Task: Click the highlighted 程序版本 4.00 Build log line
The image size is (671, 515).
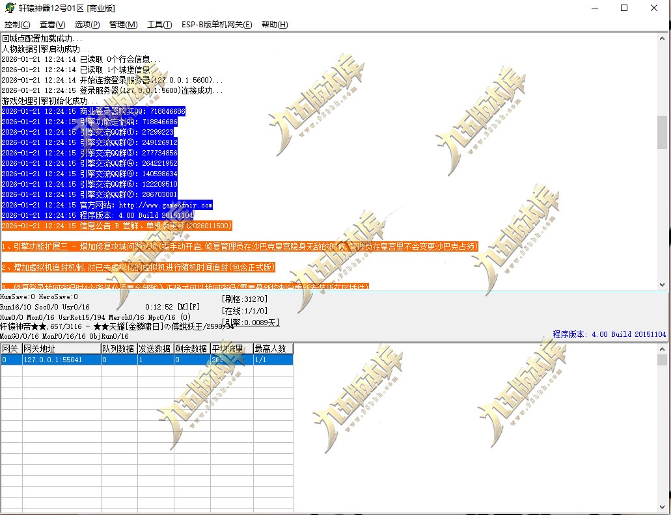Action: pos(98,215)
